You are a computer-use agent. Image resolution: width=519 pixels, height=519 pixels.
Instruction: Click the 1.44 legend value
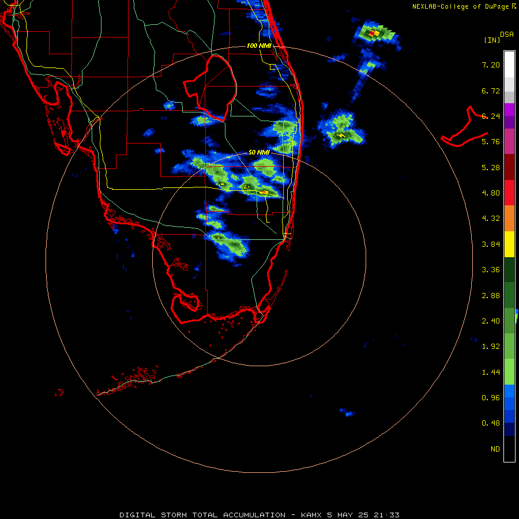(x=491, y=373)
